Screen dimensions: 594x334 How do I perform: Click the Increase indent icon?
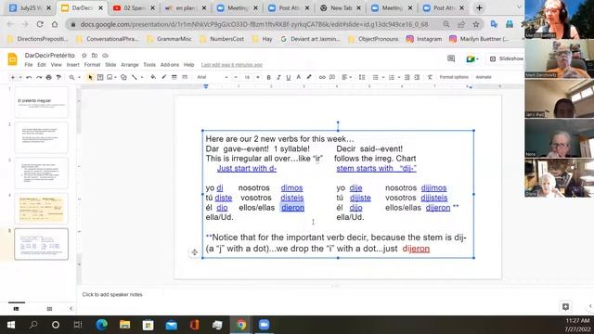click(x=417, y=77)
